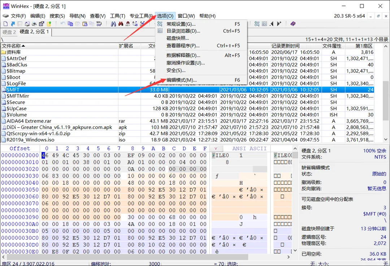Switch to the 硬盘 2, 分区 1 tab

[34, 32]
